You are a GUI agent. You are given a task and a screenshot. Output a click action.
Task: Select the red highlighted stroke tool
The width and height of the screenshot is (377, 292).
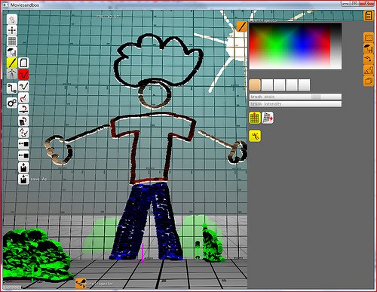[x=23, y=75]
